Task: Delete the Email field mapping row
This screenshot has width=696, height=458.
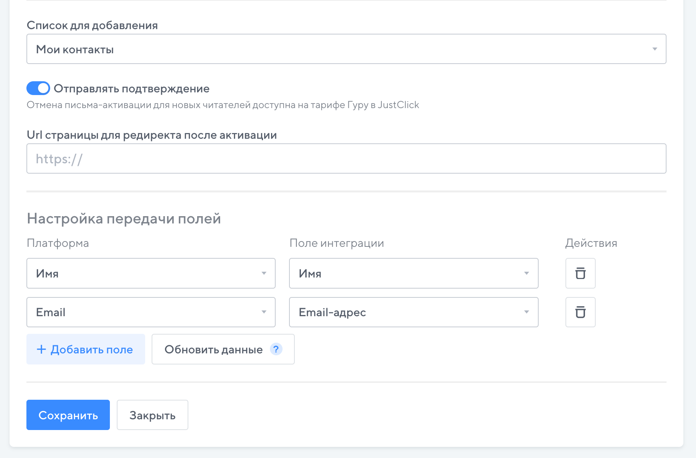Action: (x=580, y=312)
